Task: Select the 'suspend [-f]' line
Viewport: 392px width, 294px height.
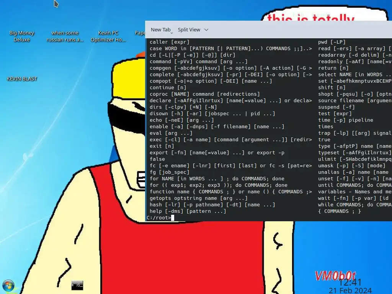Action: pos(336,107)
